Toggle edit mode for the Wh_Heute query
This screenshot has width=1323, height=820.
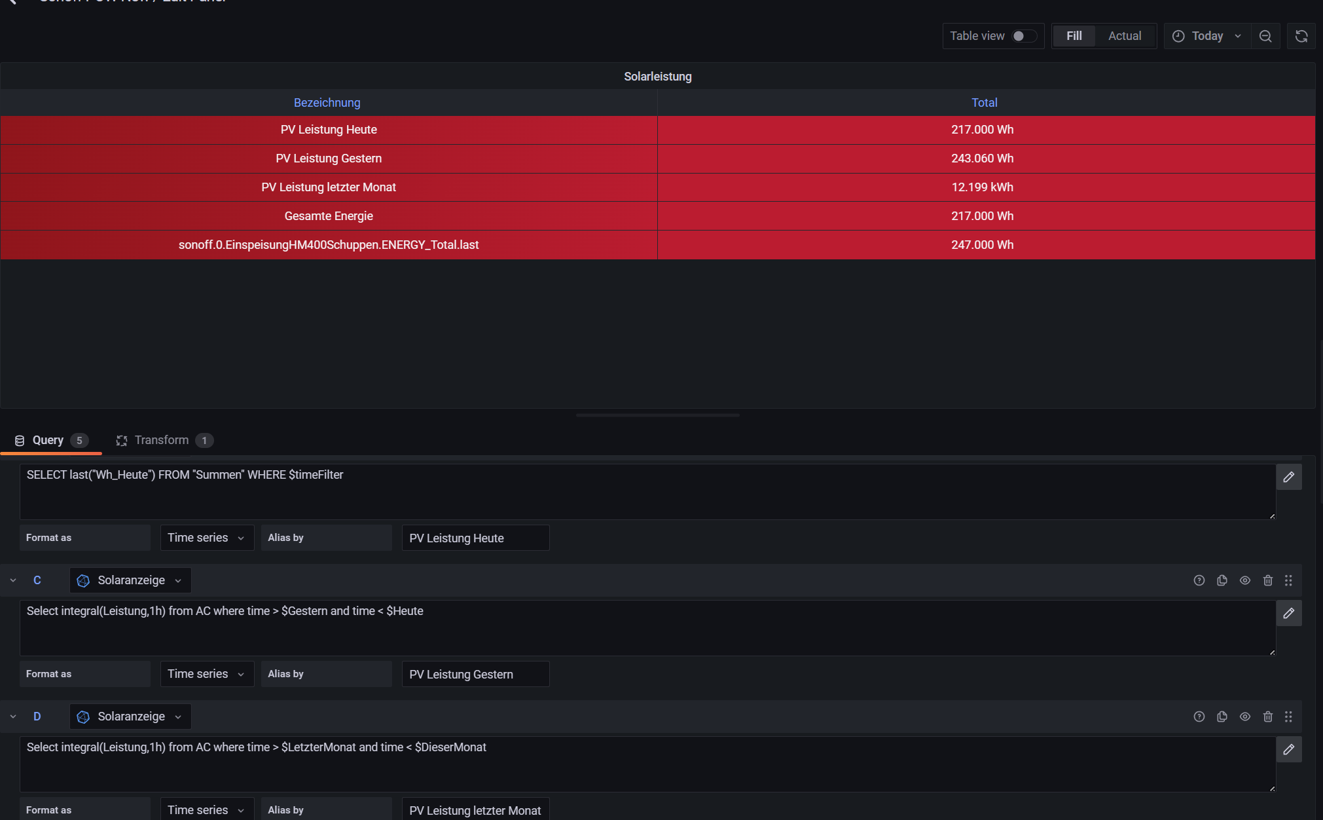[1288, 477]
